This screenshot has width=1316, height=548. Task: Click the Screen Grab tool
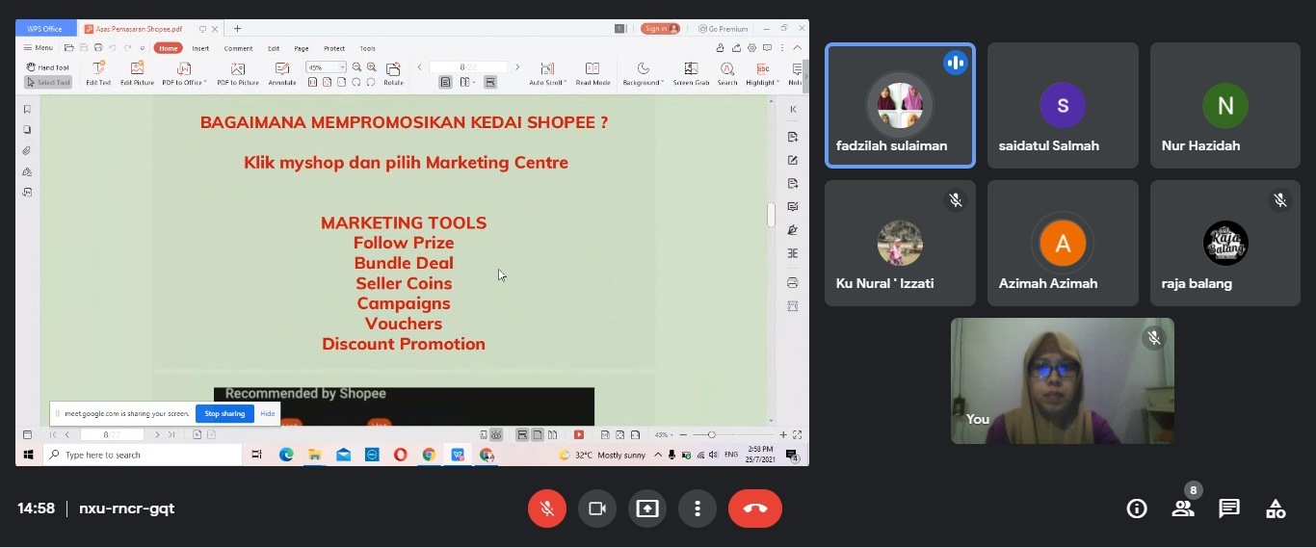[x=691, y=73]
